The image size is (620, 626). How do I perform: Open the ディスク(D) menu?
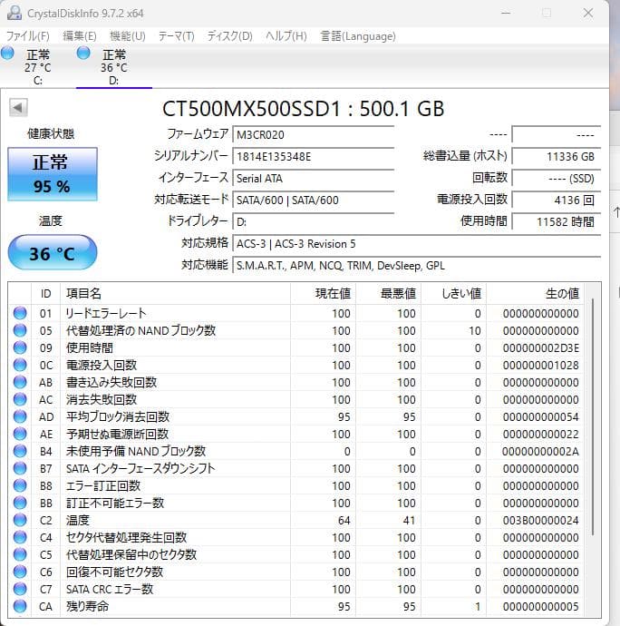click(x=230, y=36)
